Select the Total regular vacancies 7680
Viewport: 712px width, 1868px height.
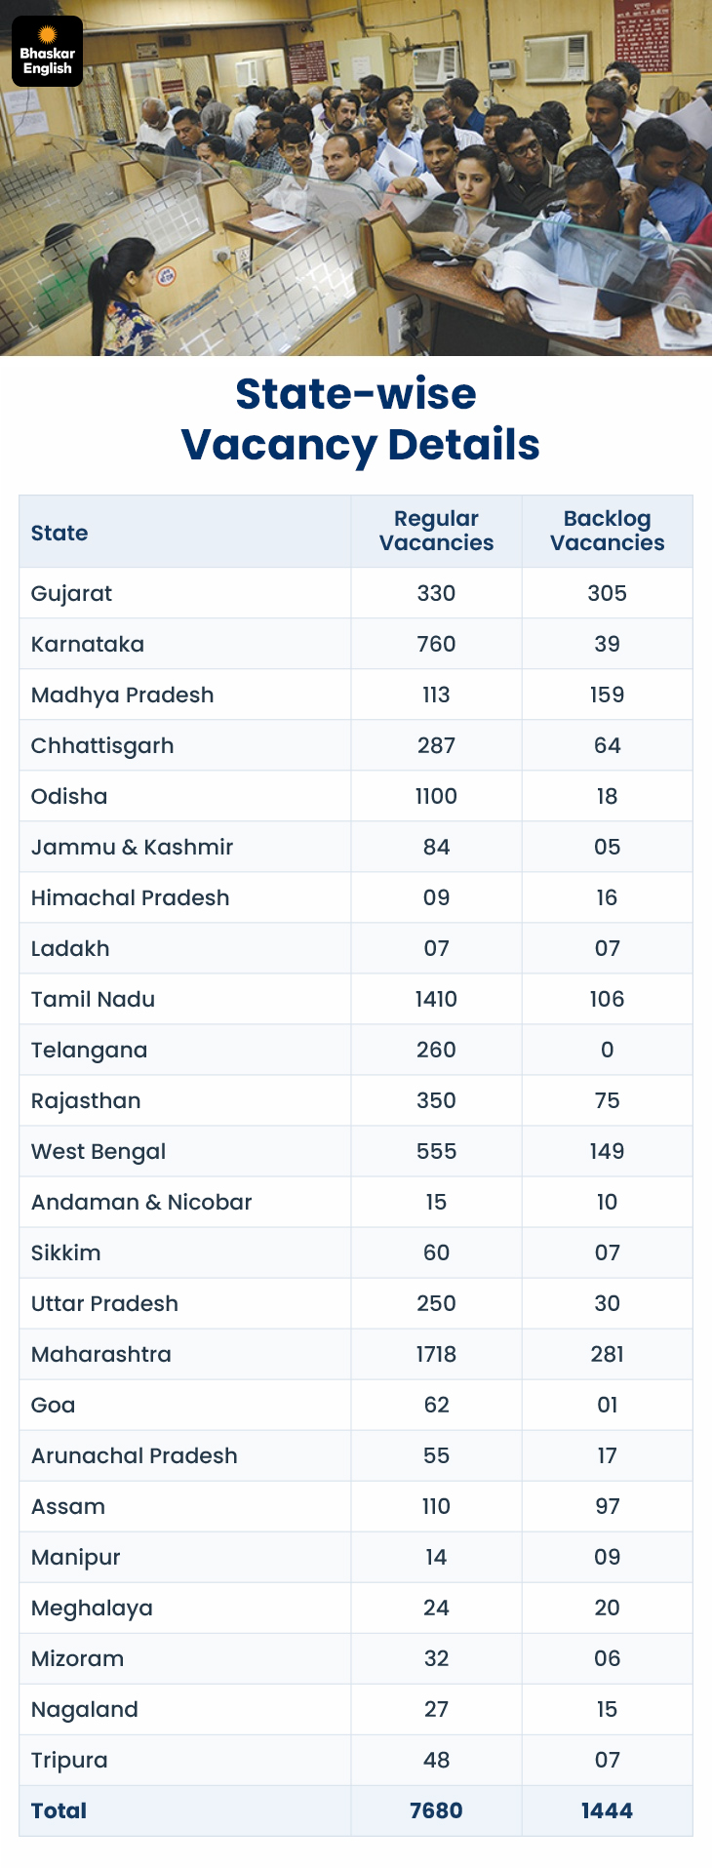[436, 1810]
